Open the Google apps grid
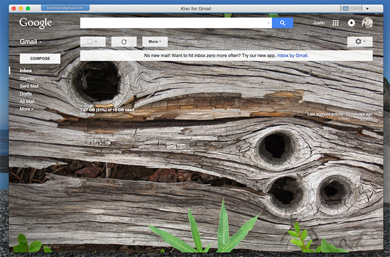 (335, 23)
